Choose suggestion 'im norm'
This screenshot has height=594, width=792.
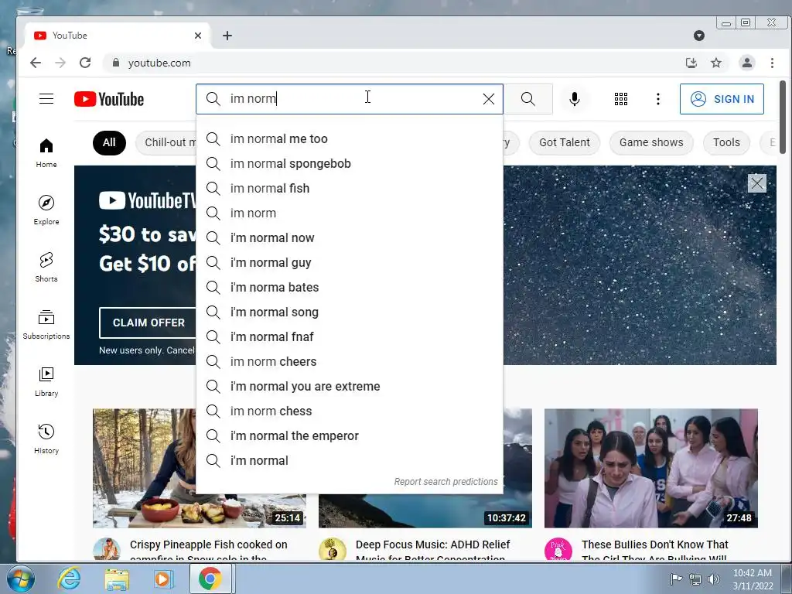(x=350, y=213)
